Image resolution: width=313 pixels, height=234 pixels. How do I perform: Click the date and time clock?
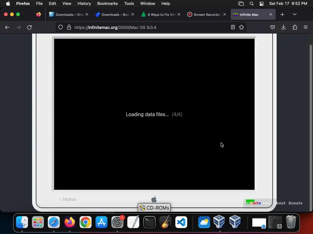tap(288, 4)
